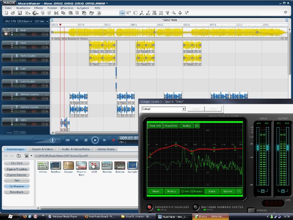Switch to the Audio- & Videoeffekte tab
293x220 pixels.
click(x=76, y=149)
